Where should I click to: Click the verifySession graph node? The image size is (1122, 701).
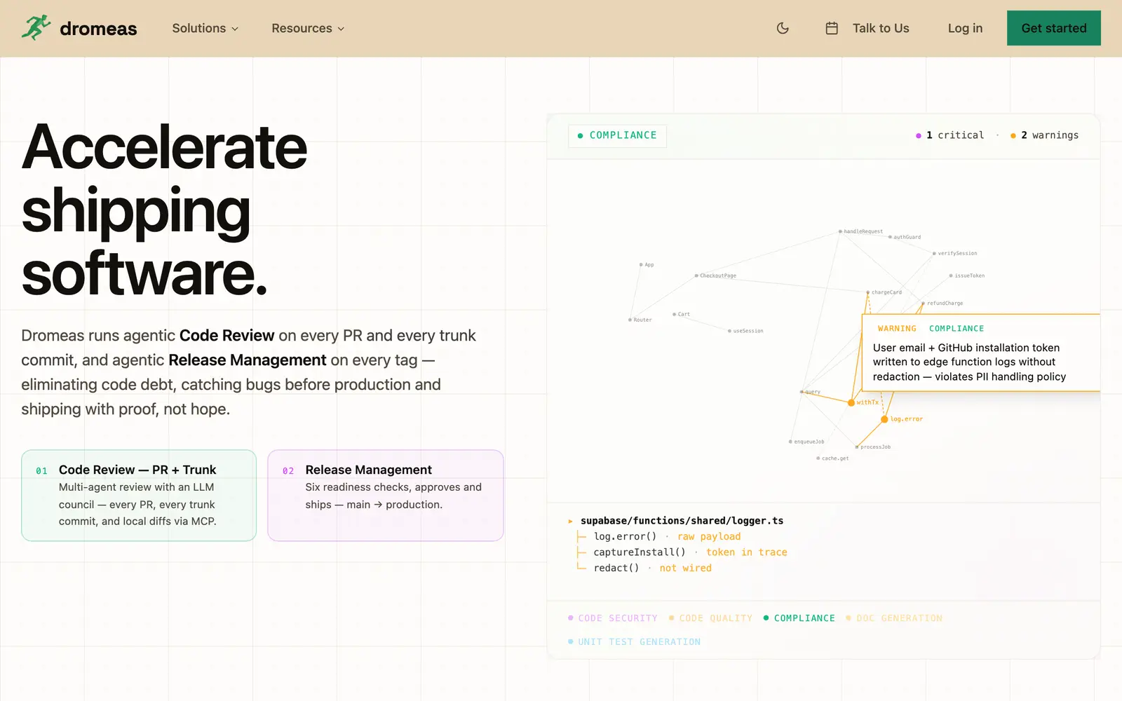[935, 253]
